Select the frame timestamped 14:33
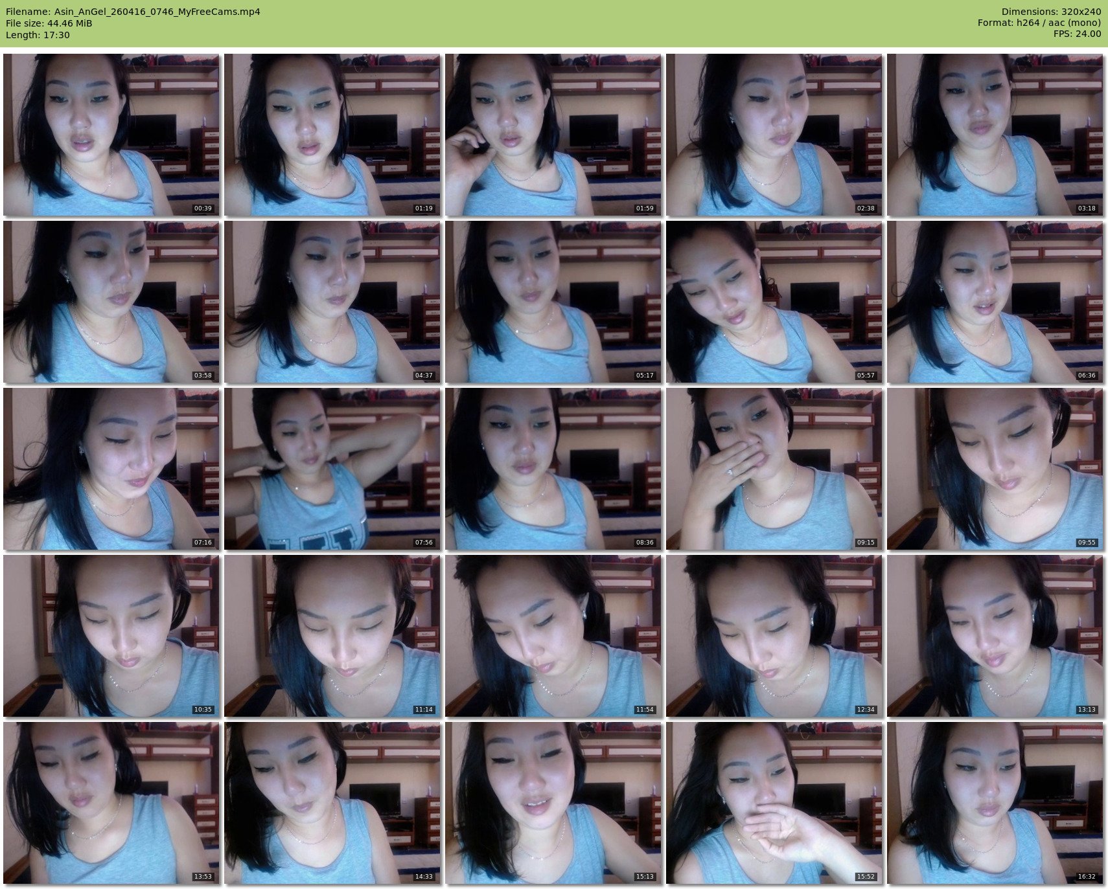This screenshot has width=1108, height=889. click(x=332, y=803)
